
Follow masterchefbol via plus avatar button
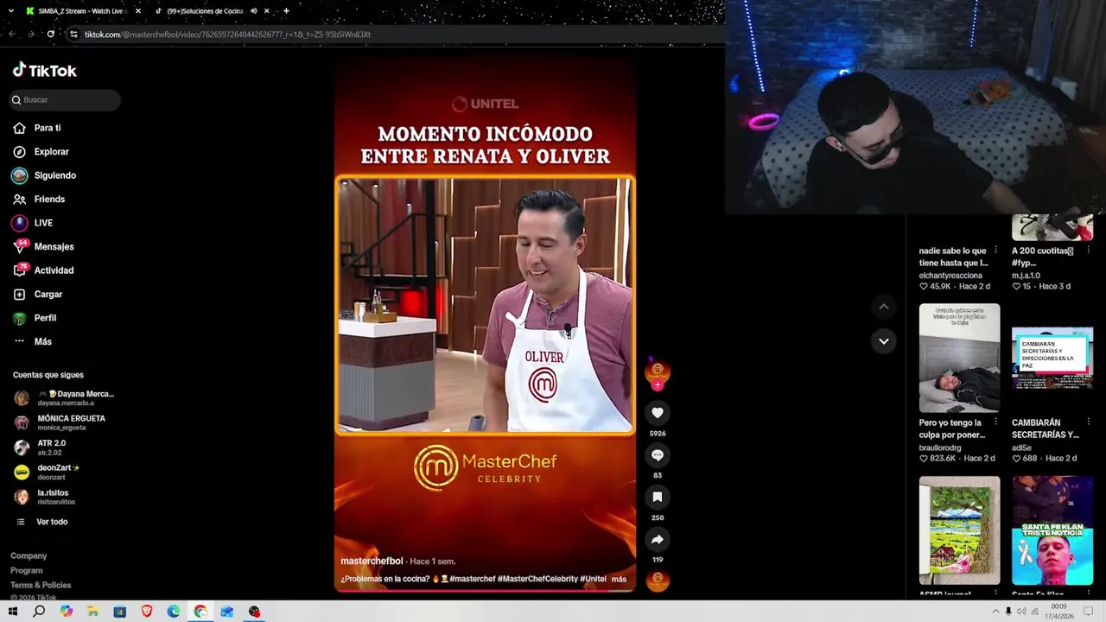[x=658, y=385]
